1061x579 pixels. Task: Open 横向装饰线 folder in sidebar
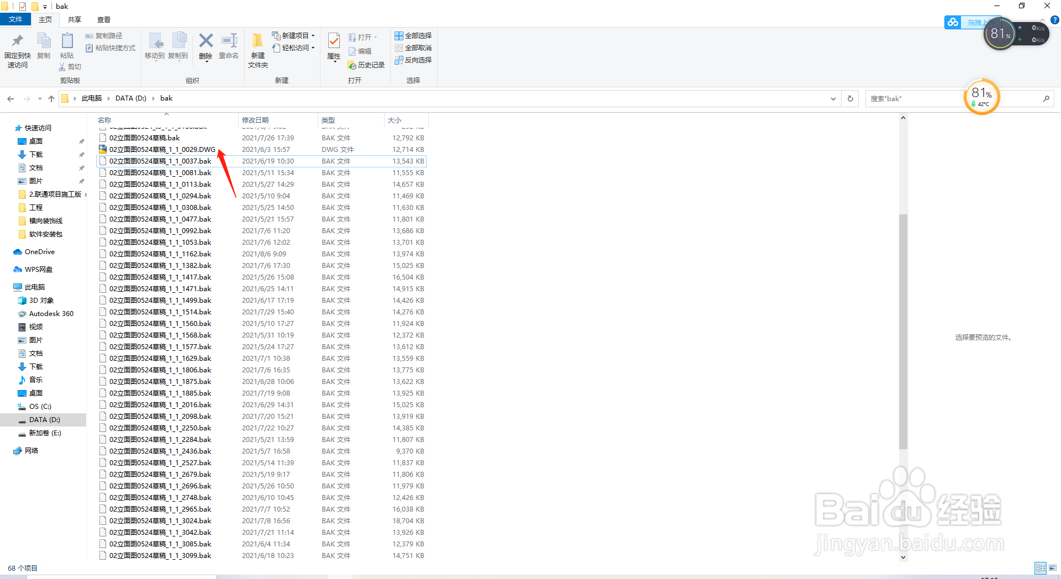46,221
